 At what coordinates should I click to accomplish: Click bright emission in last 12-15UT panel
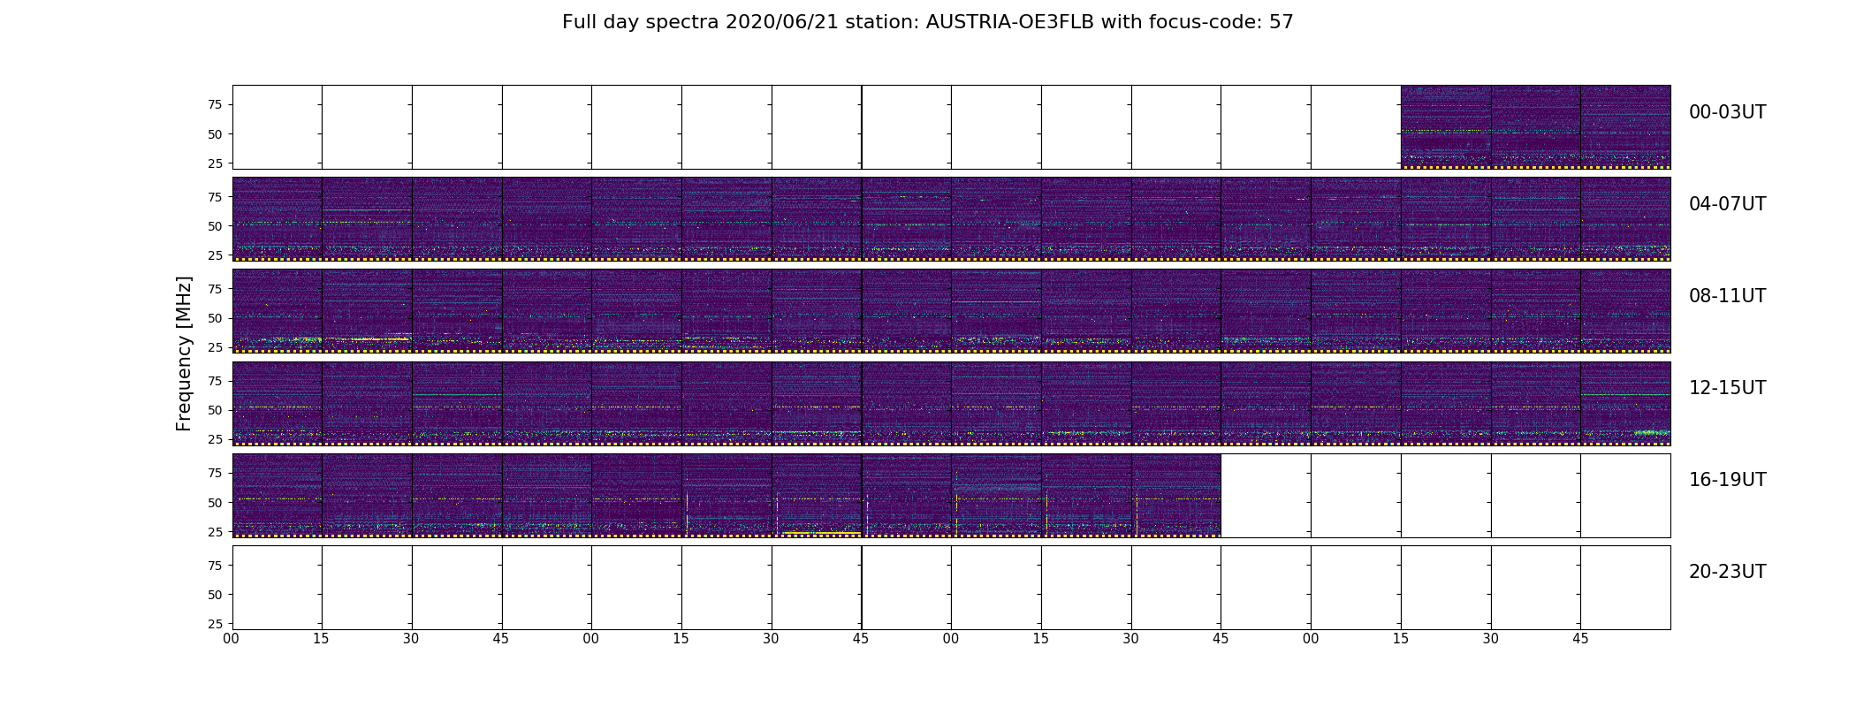pos(1651,432)
